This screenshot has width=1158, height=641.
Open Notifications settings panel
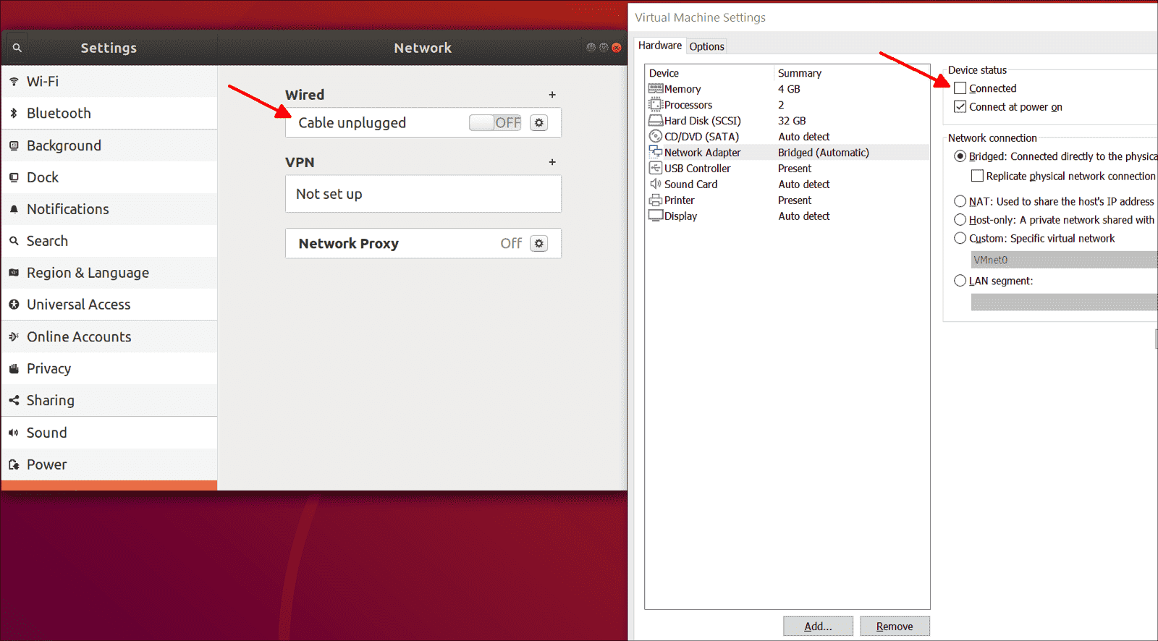[x=109, y=209]
